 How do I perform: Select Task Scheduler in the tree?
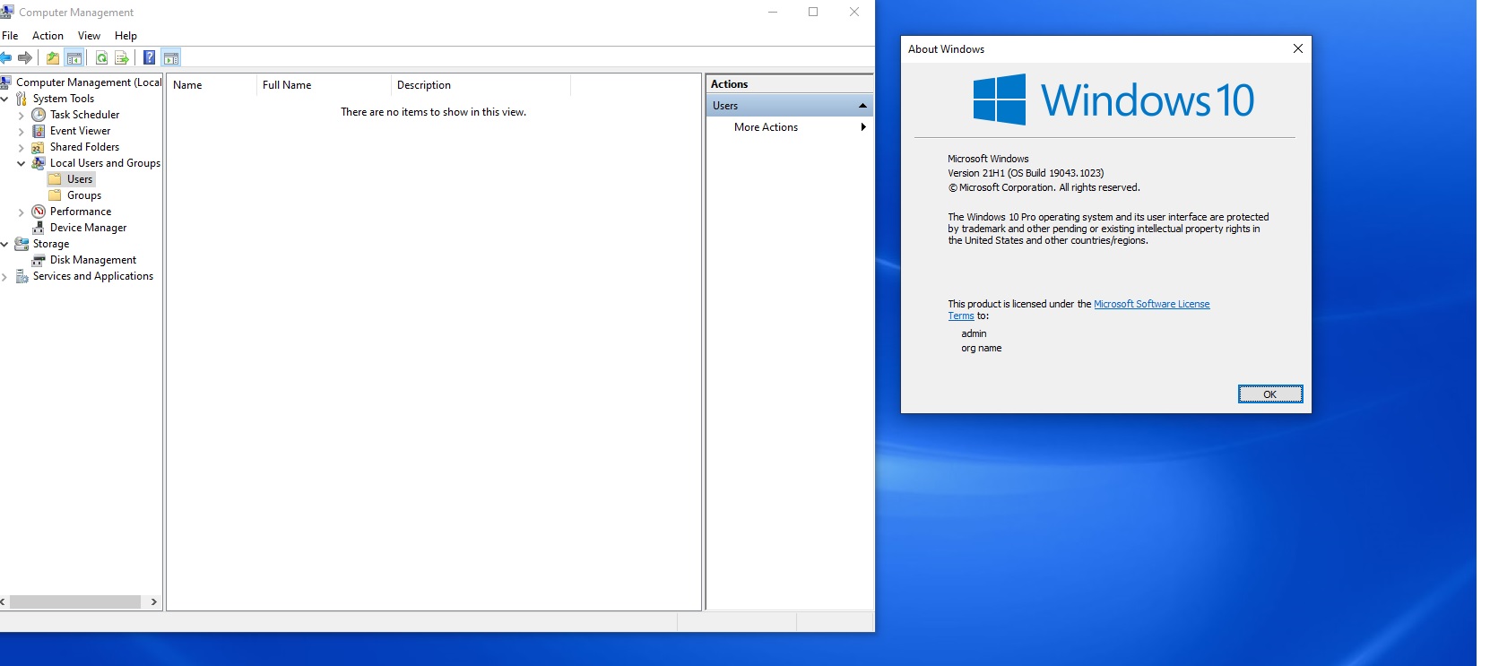(x=84, y=115)
